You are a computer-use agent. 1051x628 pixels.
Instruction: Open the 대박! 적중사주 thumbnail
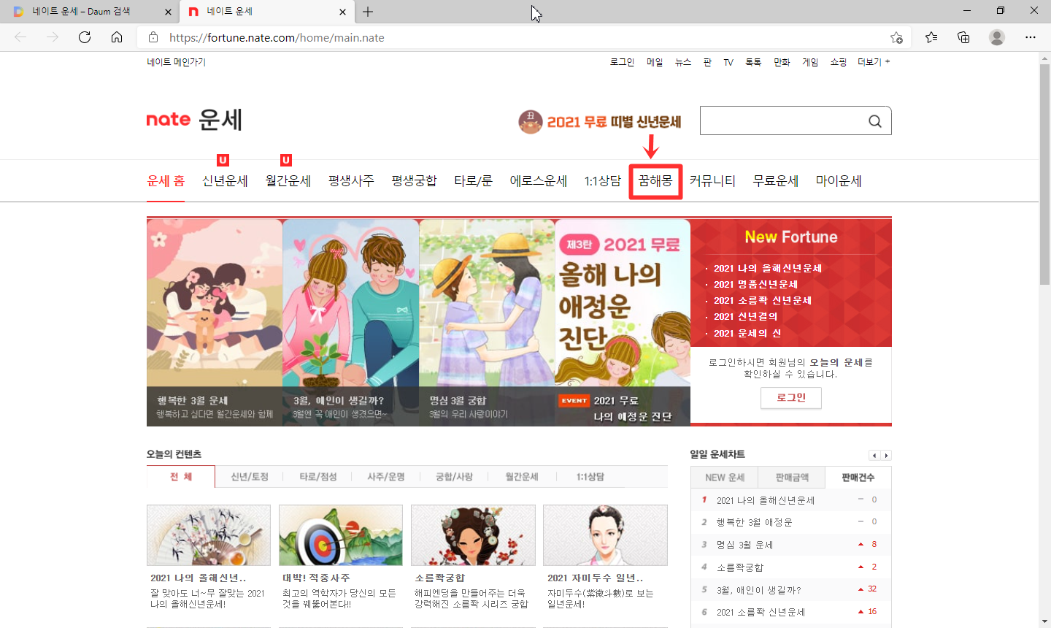point(341,535)
